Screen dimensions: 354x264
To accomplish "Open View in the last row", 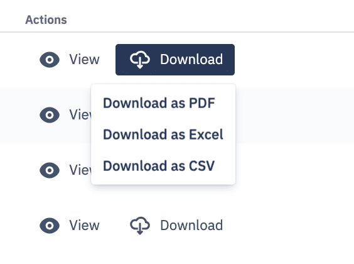I will click(84, 226).
